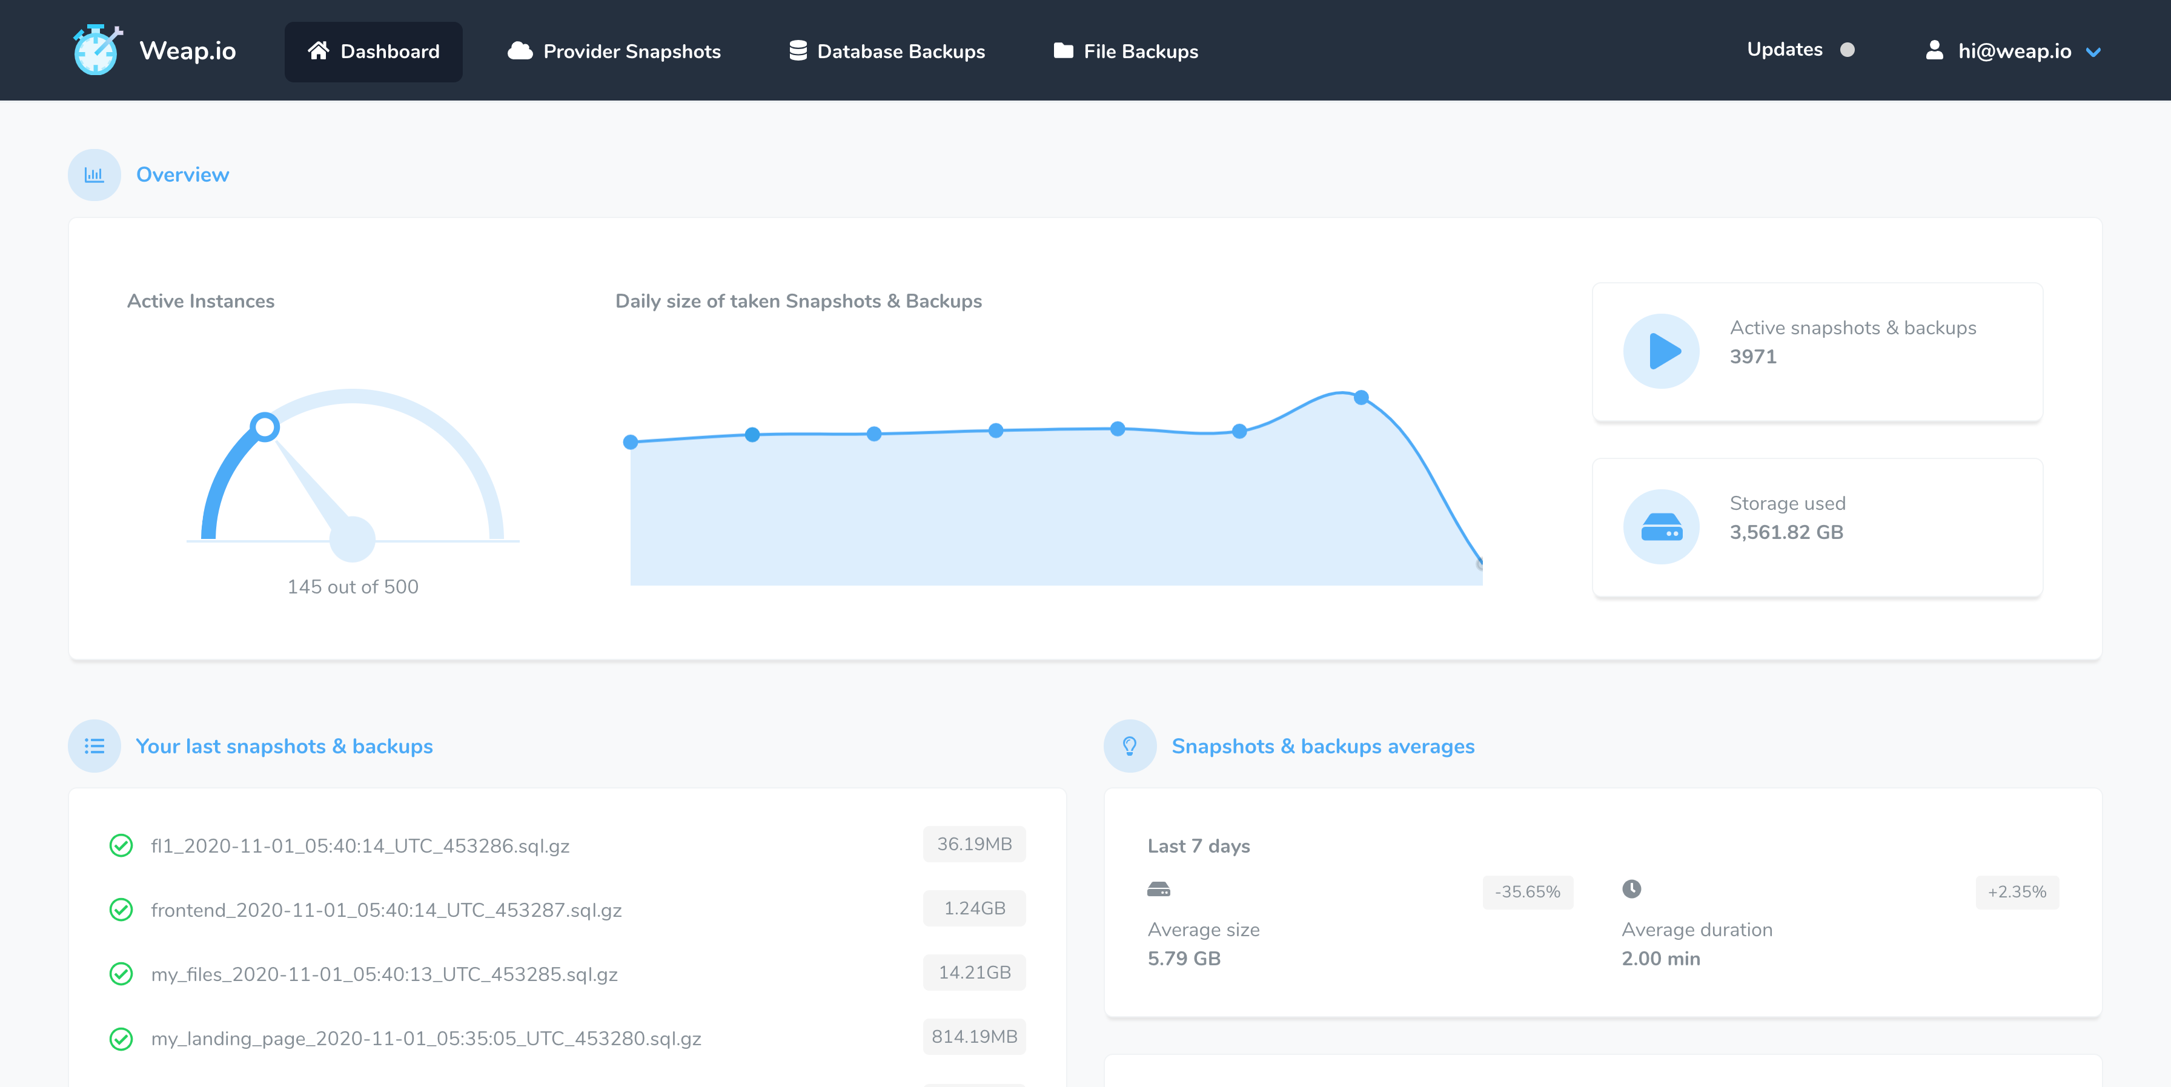Click the database stack icon

[797, 50]
